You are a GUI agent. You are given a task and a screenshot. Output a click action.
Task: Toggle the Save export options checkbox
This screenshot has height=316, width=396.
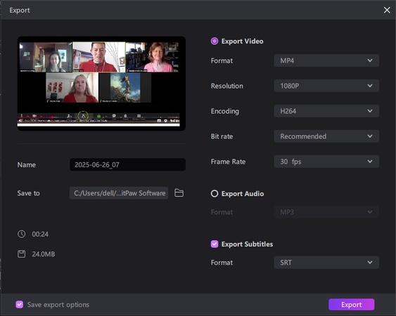(20, 304)
